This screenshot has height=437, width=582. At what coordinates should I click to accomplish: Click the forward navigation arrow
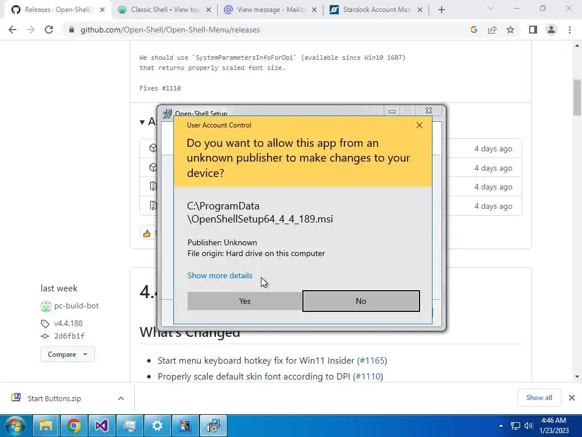31,30
